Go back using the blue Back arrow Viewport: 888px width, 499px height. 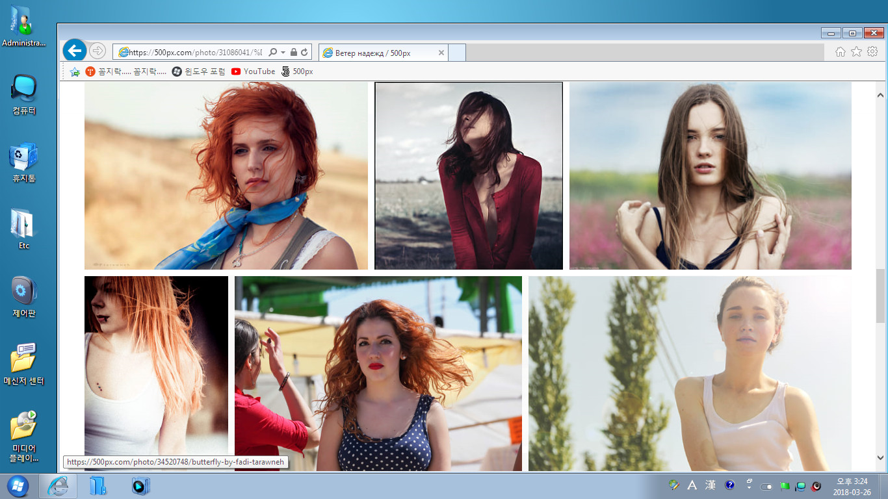[x=75, y=50]
